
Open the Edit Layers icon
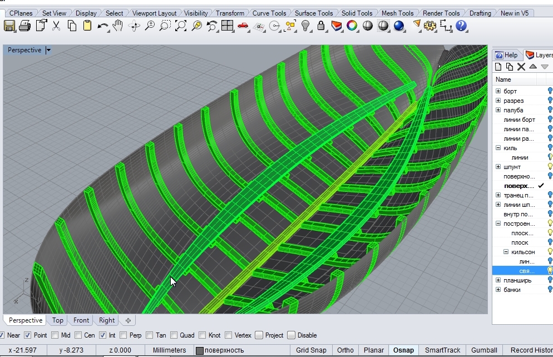click(x=337, y=26)
